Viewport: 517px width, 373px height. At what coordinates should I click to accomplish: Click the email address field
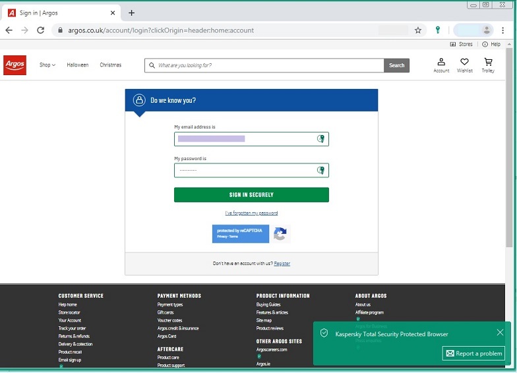point(251,138)
